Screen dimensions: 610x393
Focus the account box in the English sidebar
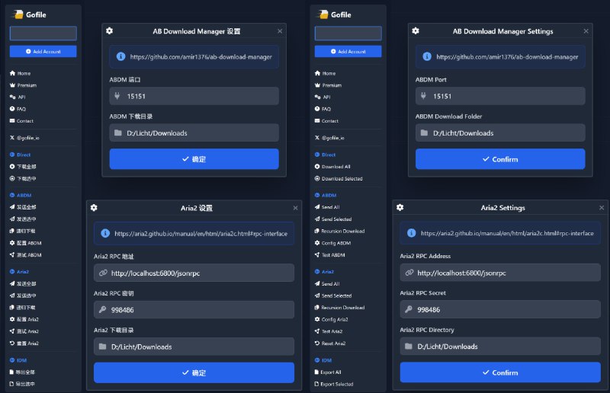point(348,34)
